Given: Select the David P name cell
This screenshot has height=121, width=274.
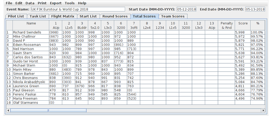Looking at the screenshot, I should [x=31, y=41].
